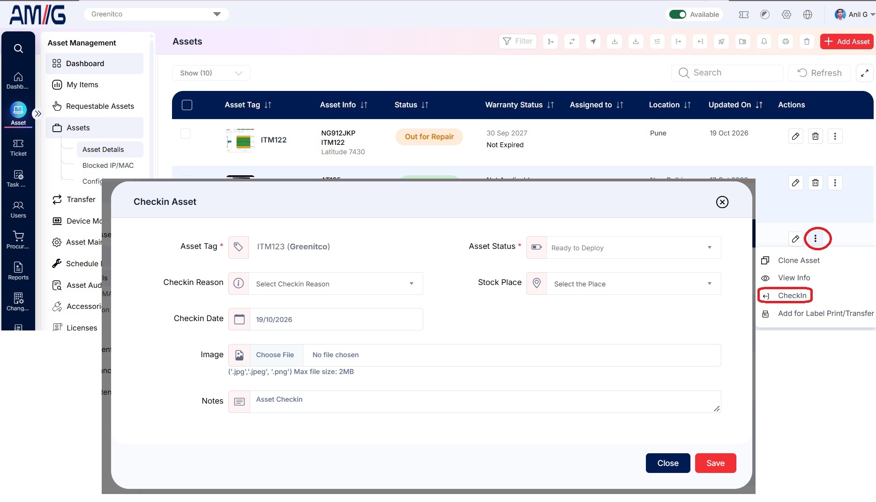Click the Close button in Checkin Asset
The height and width of the screenshot is (502, 876).
click(668, 463)
